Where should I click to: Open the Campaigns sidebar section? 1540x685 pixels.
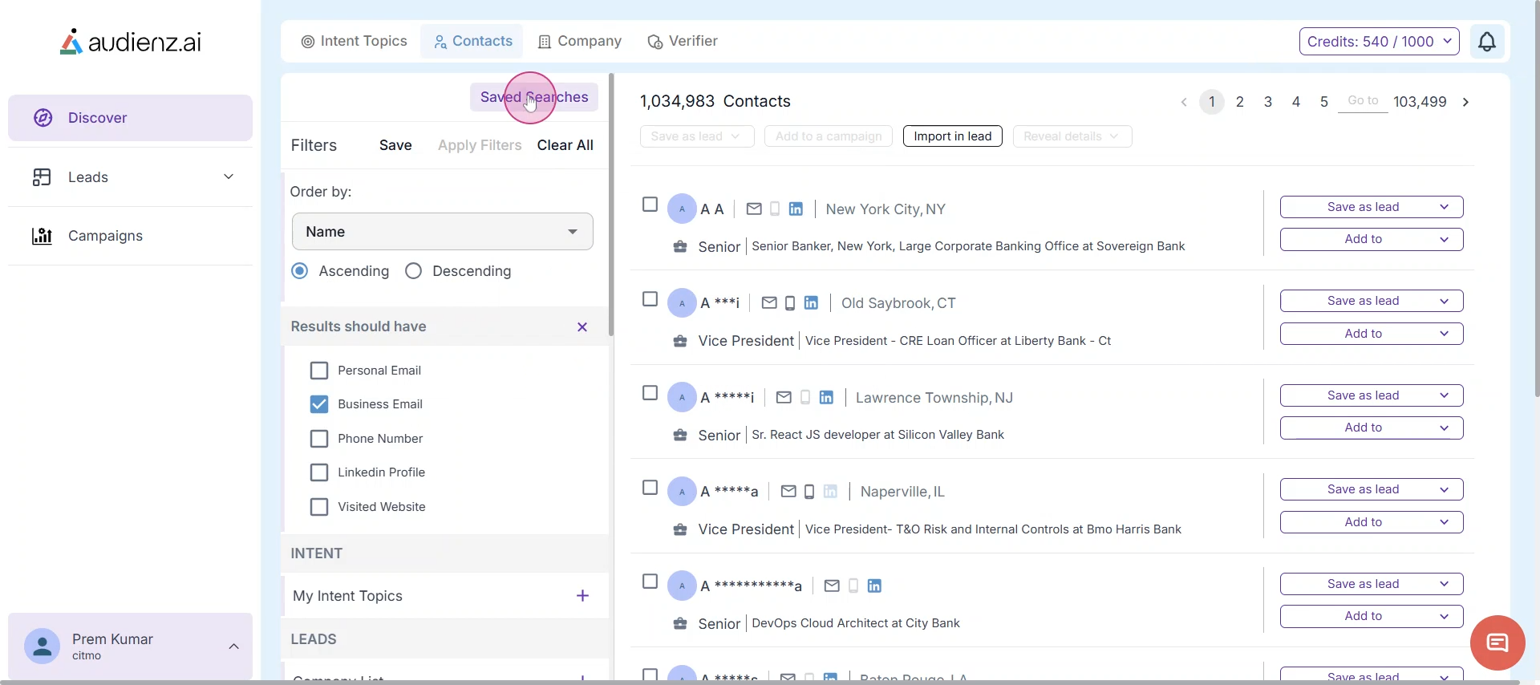[131, 236]
